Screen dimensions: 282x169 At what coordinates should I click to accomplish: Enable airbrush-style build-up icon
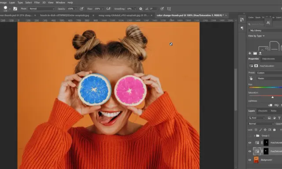(108, 9)
